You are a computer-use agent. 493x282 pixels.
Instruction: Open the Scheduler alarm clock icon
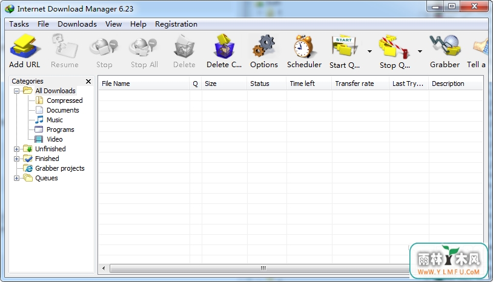tap(303, 47)
